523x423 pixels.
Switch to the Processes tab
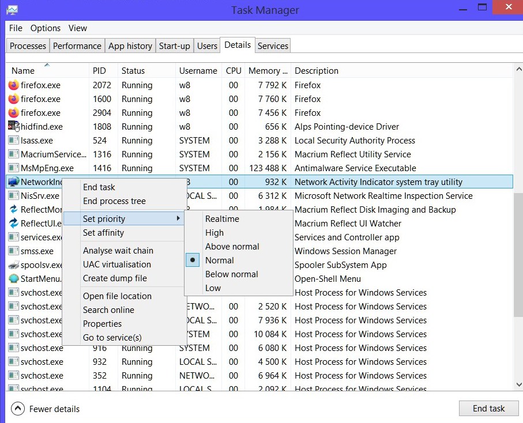tap(28, 46)
